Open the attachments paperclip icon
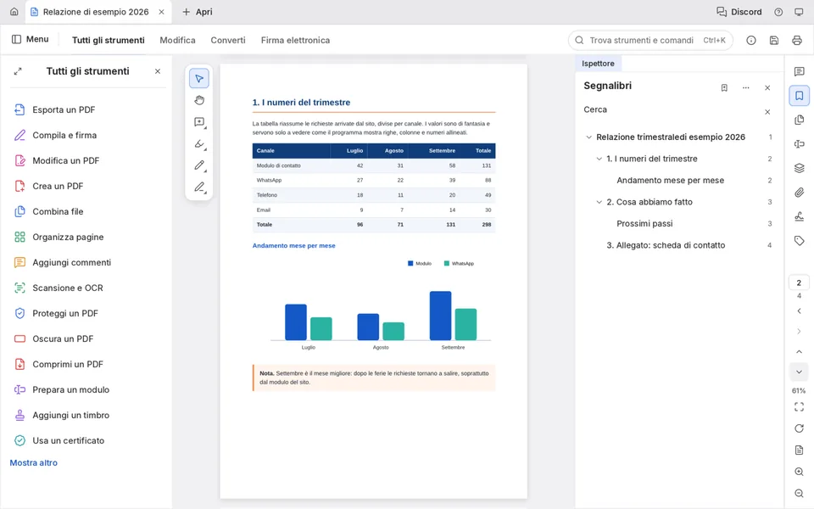The height and width of the screenshot is (509, 814). 799,193
